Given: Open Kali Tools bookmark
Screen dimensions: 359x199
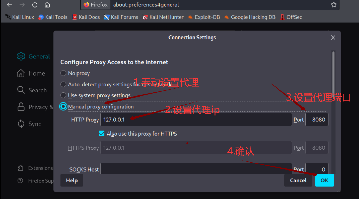Looking at the screenshot, I should [x=53, y=17].
